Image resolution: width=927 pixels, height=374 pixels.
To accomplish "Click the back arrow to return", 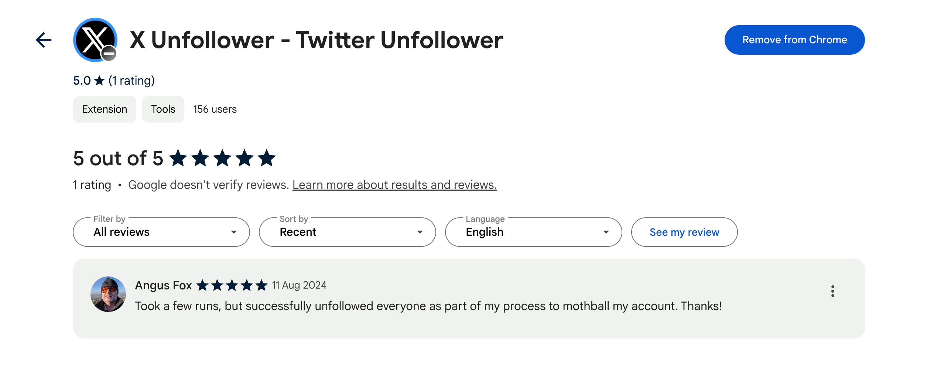I will pos(43,39).
